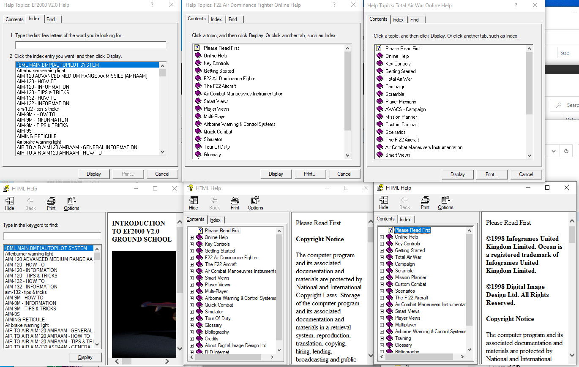
Task: Click Scramble book icon in Total Air War Help Topics
Action: click(380, 94)
